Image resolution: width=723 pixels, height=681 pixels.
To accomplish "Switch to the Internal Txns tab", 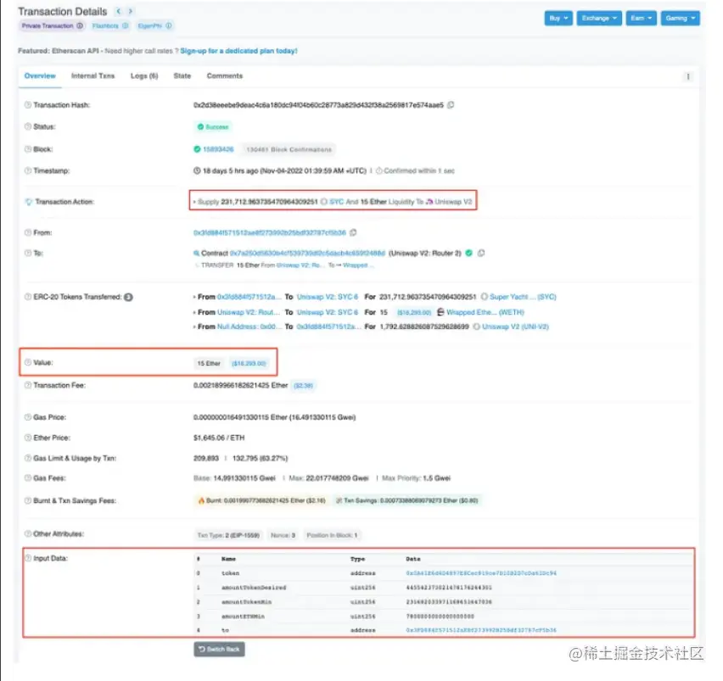I will 92,76.
